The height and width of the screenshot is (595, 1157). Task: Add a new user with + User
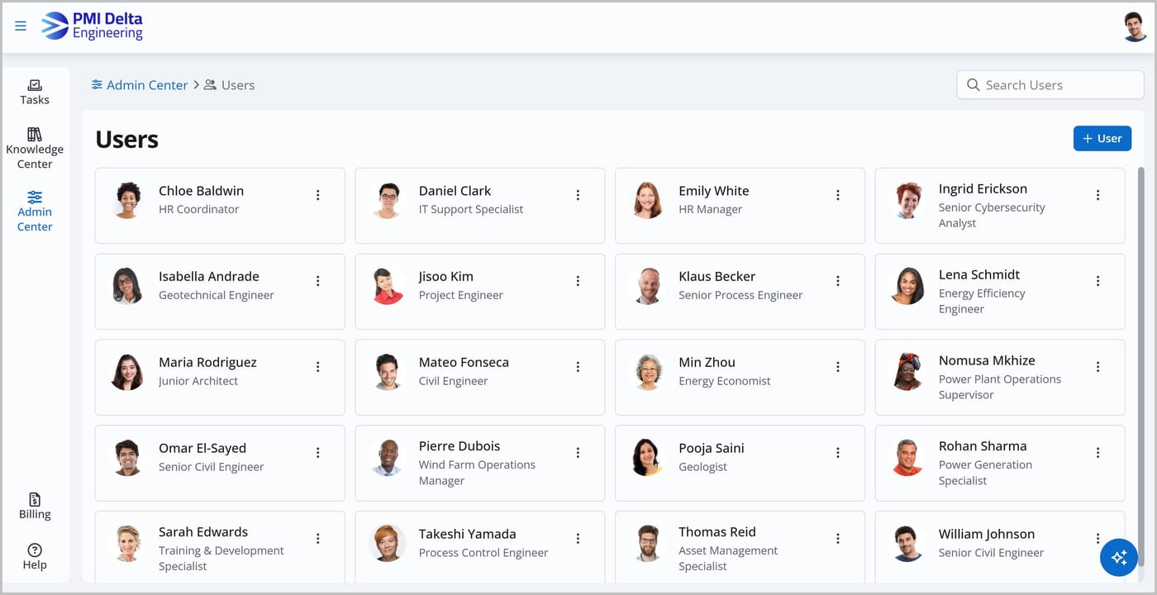point(1102,138)
